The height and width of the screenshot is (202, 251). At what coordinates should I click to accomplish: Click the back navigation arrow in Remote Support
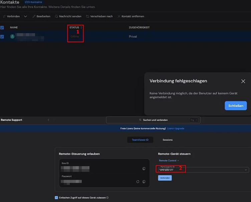tap(48, 120)
